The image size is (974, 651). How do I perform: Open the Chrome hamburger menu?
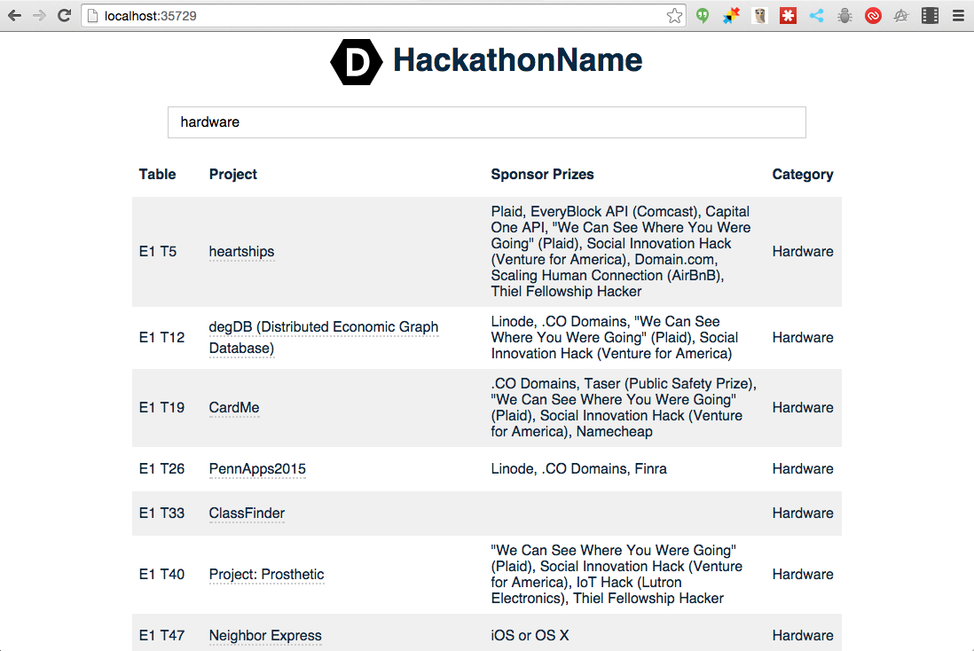coord(958,15)
